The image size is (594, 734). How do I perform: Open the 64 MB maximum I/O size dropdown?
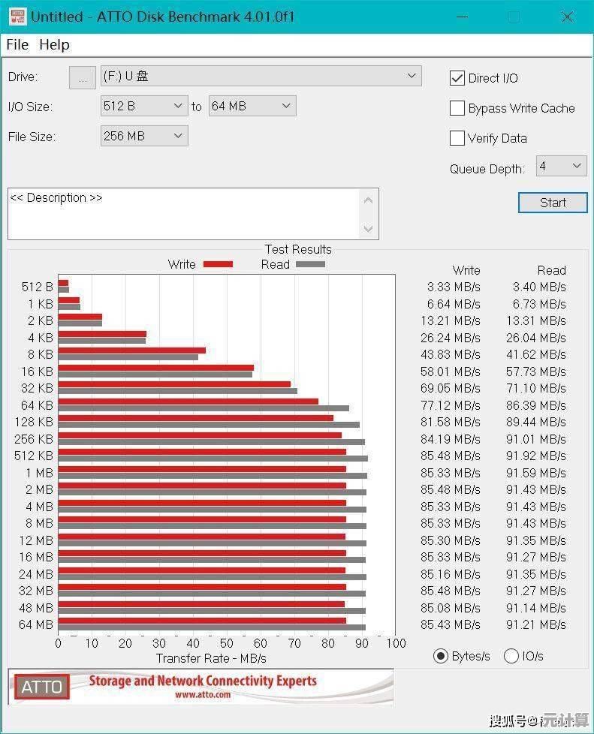point(252,107)
